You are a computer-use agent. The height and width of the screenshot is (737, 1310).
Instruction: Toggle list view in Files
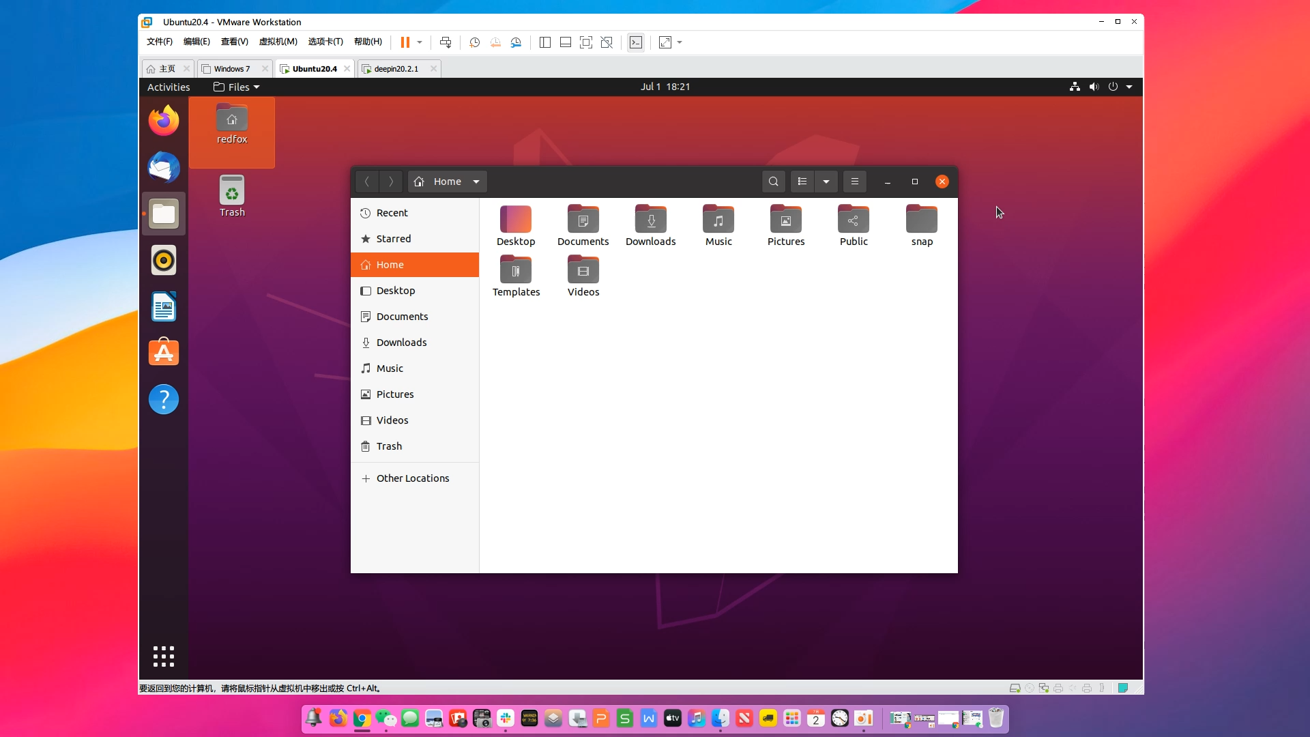point(802,182)
